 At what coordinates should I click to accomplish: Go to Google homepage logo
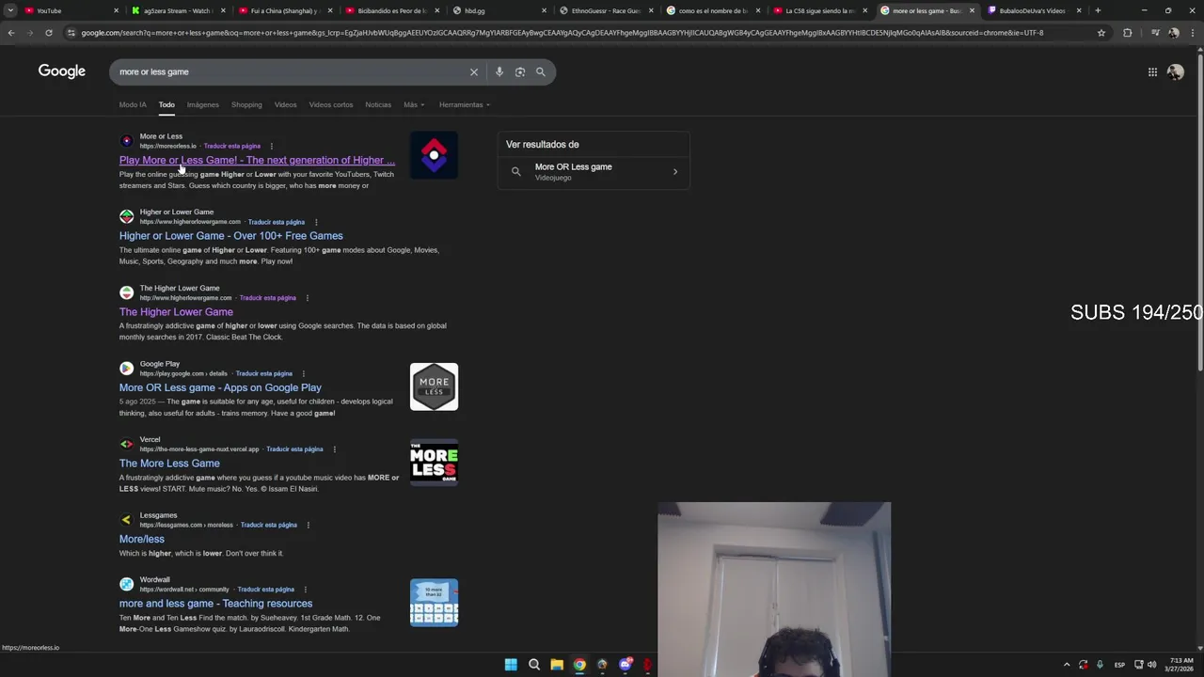62,71
